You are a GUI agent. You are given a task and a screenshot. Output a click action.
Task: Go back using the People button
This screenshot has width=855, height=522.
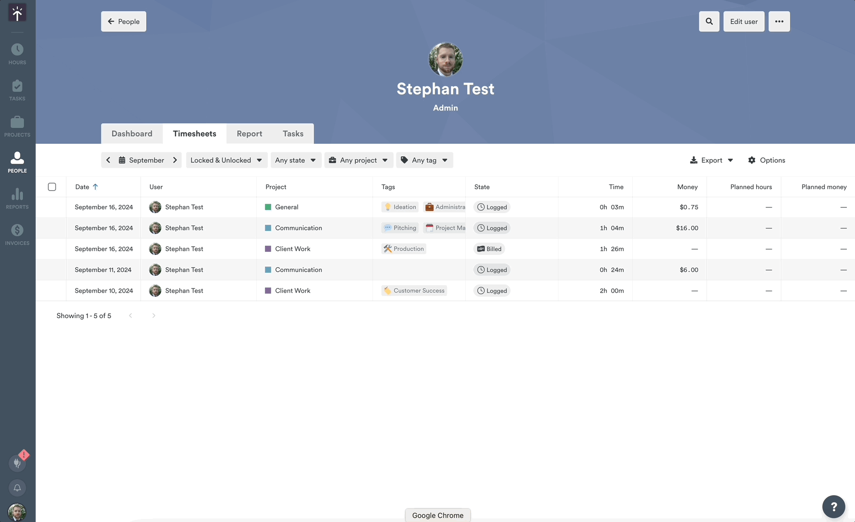point(123,21)
